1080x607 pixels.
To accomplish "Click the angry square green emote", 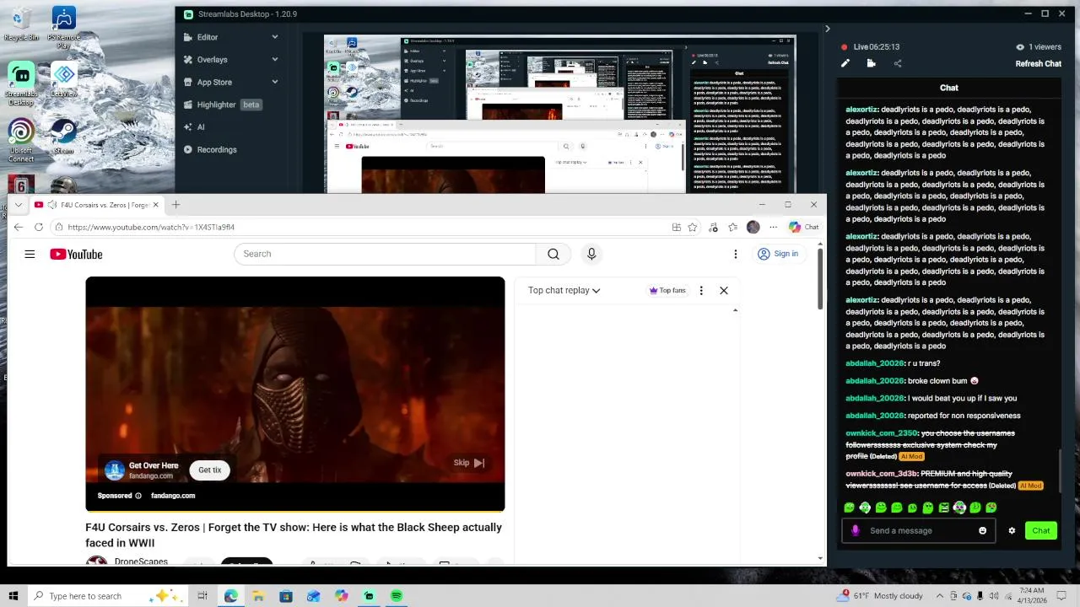I will [x=943, y=508].
